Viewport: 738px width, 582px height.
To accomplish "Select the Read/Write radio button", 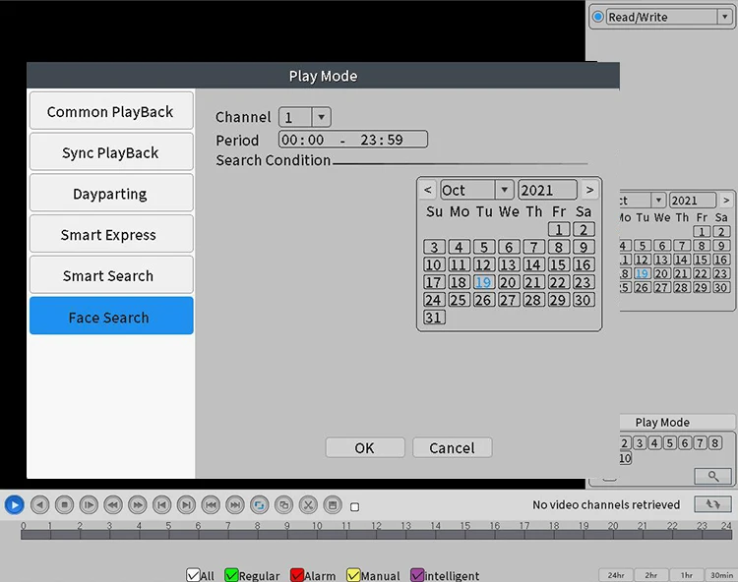I will [597, 17].
